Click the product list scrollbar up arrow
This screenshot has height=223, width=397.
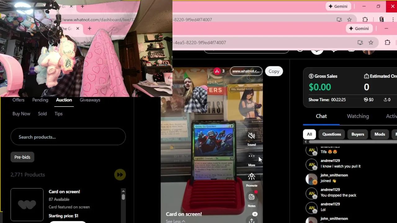(123, 191)
